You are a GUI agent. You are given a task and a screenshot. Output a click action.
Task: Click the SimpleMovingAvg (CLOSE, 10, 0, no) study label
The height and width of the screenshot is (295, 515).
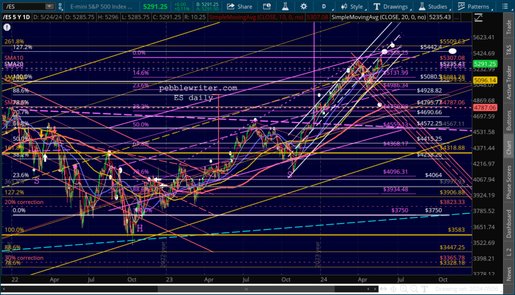coord(256,17)
